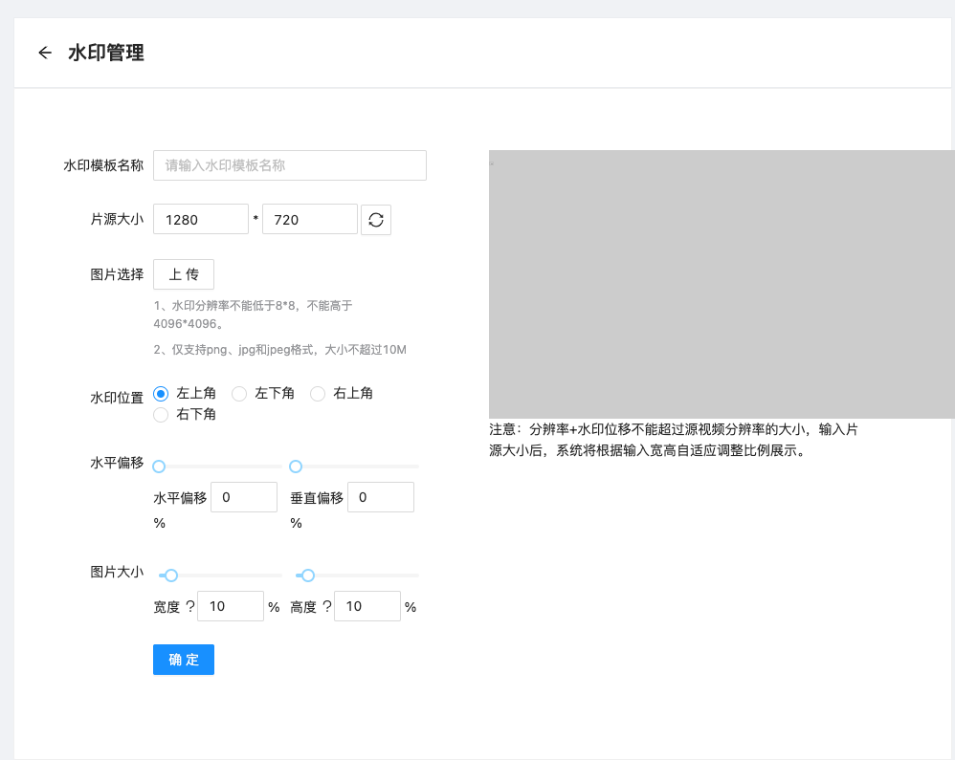Click the 宽度 image size slider handle
Image resolution: width=955 pixels, height=760 pixels.
point(170,575)
